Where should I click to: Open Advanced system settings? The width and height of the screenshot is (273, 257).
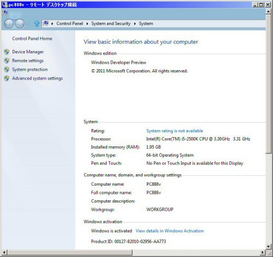coord(38,78)
